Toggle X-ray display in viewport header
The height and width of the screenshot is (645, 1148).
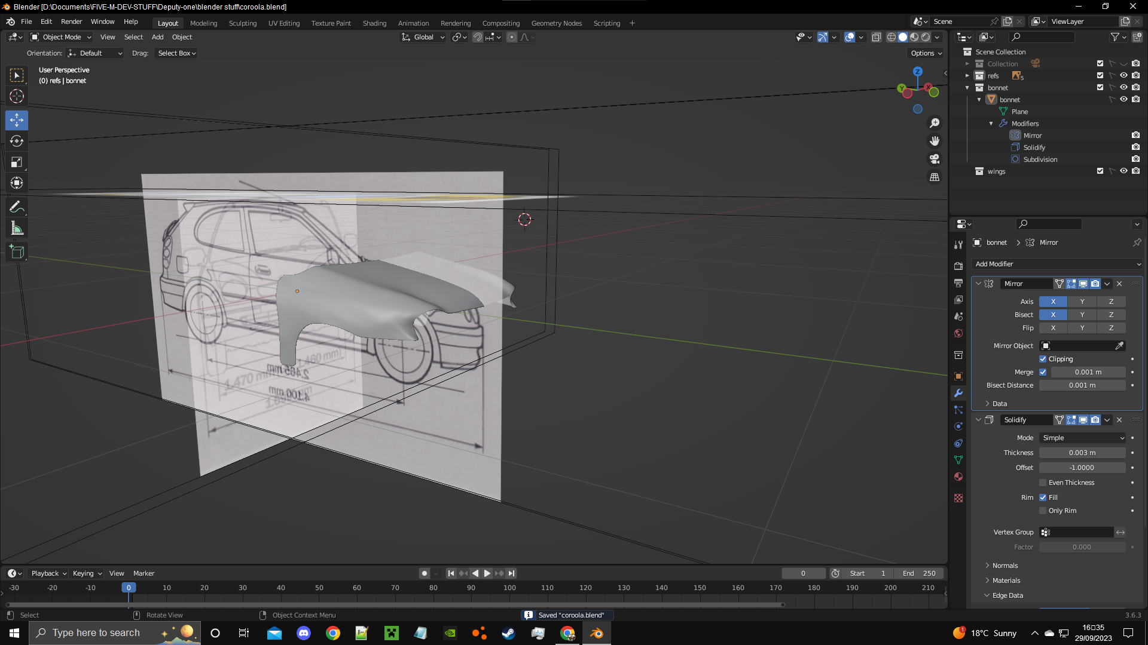coord(877,37)
